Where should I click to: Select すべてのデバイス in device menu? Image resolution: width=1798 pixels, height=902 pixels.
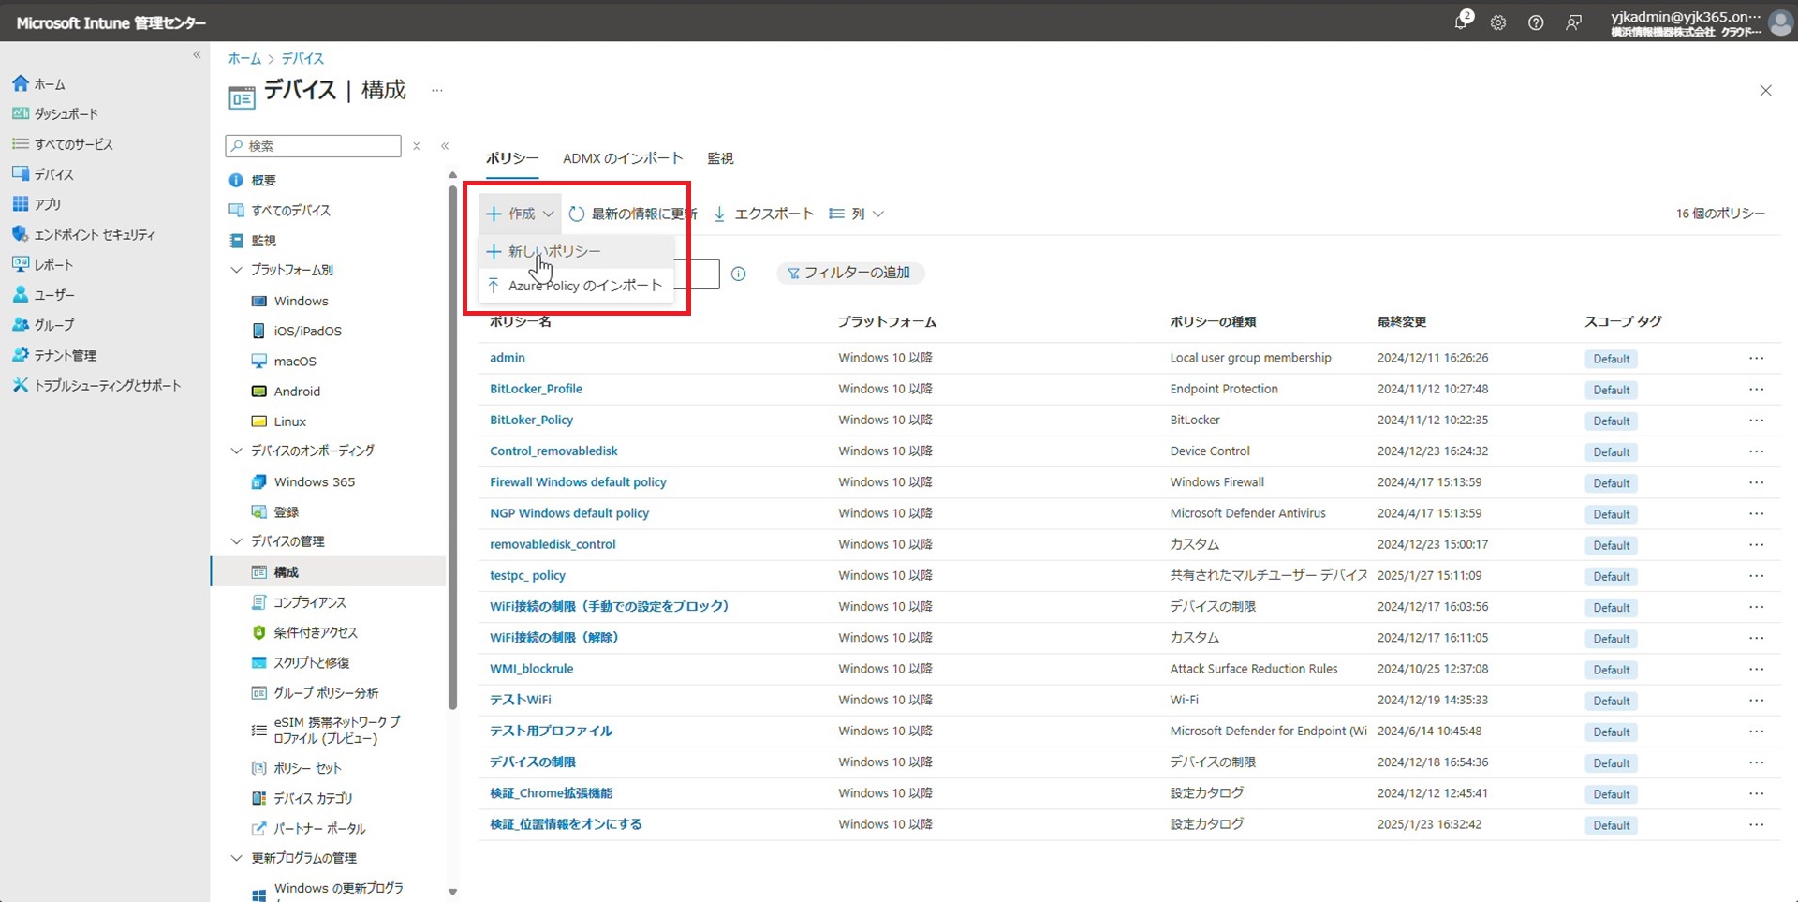(x=279, y=211)
